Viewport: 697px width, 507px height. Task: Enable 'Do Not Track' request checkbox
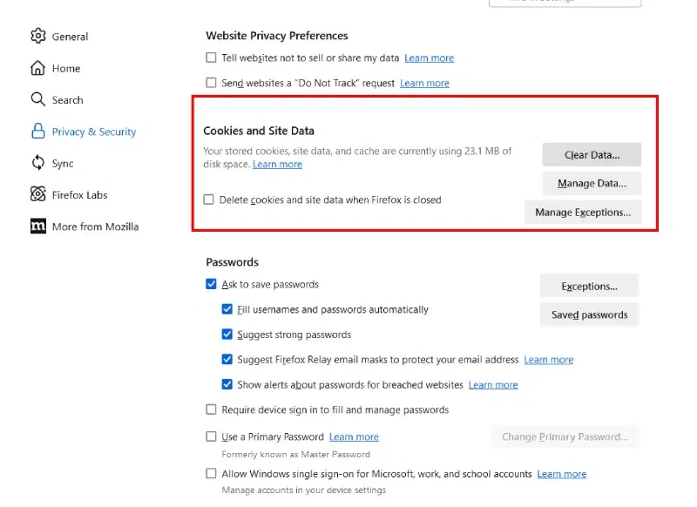pos(211,83)
